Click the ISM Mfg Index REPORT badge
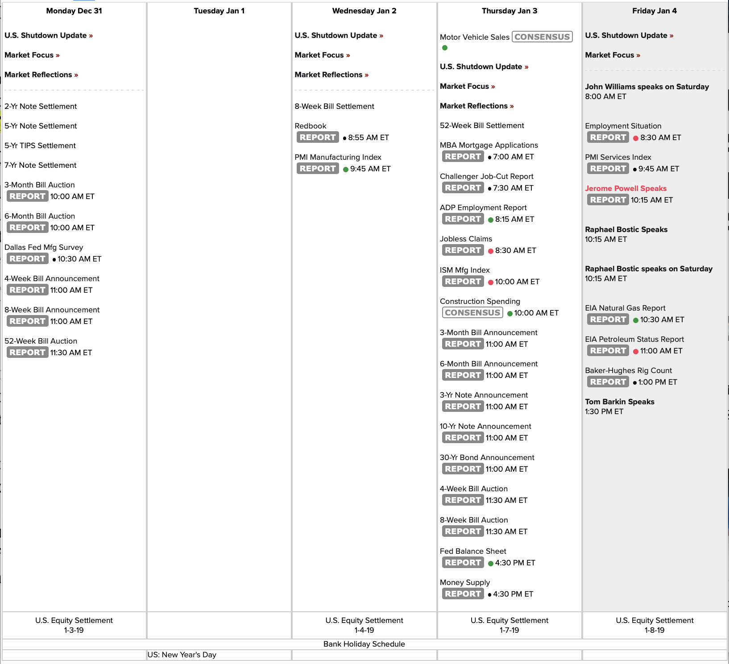 (x=463, y=282)
